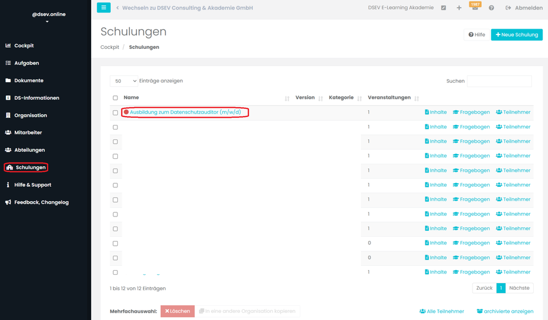Viewport: 548px width, 320px height.
Task: Expand the @dsev.online account menu arrow
Action: coord(47,21)
